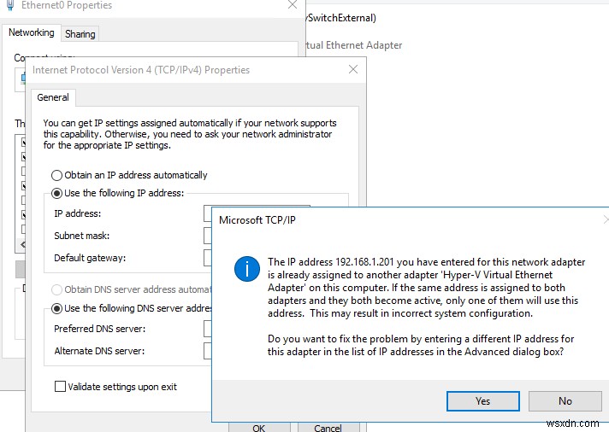Open the General tab in IPv4 Properties
The height and width of the screenshot is (432, 609).
(x=53, y=97)
